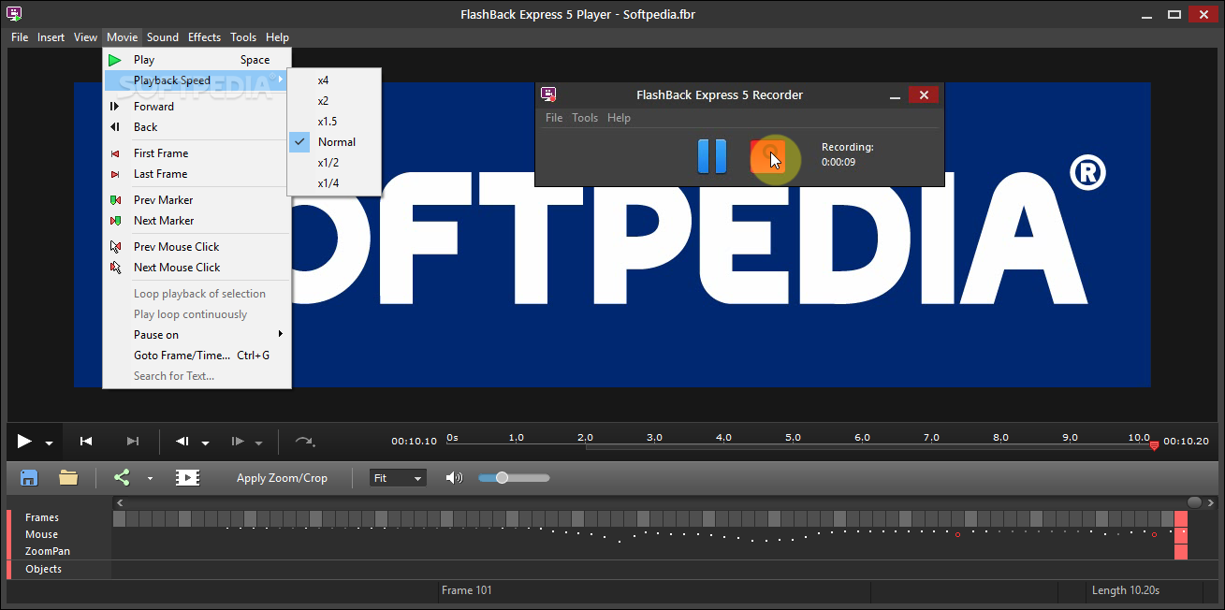Open the File menu in Player
1225x610 pixels.
click(20, 37)
